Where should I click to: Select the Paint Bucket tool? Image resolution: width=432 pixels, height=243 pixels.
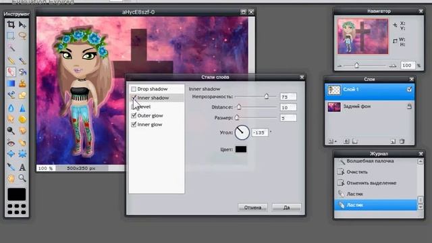22,72
